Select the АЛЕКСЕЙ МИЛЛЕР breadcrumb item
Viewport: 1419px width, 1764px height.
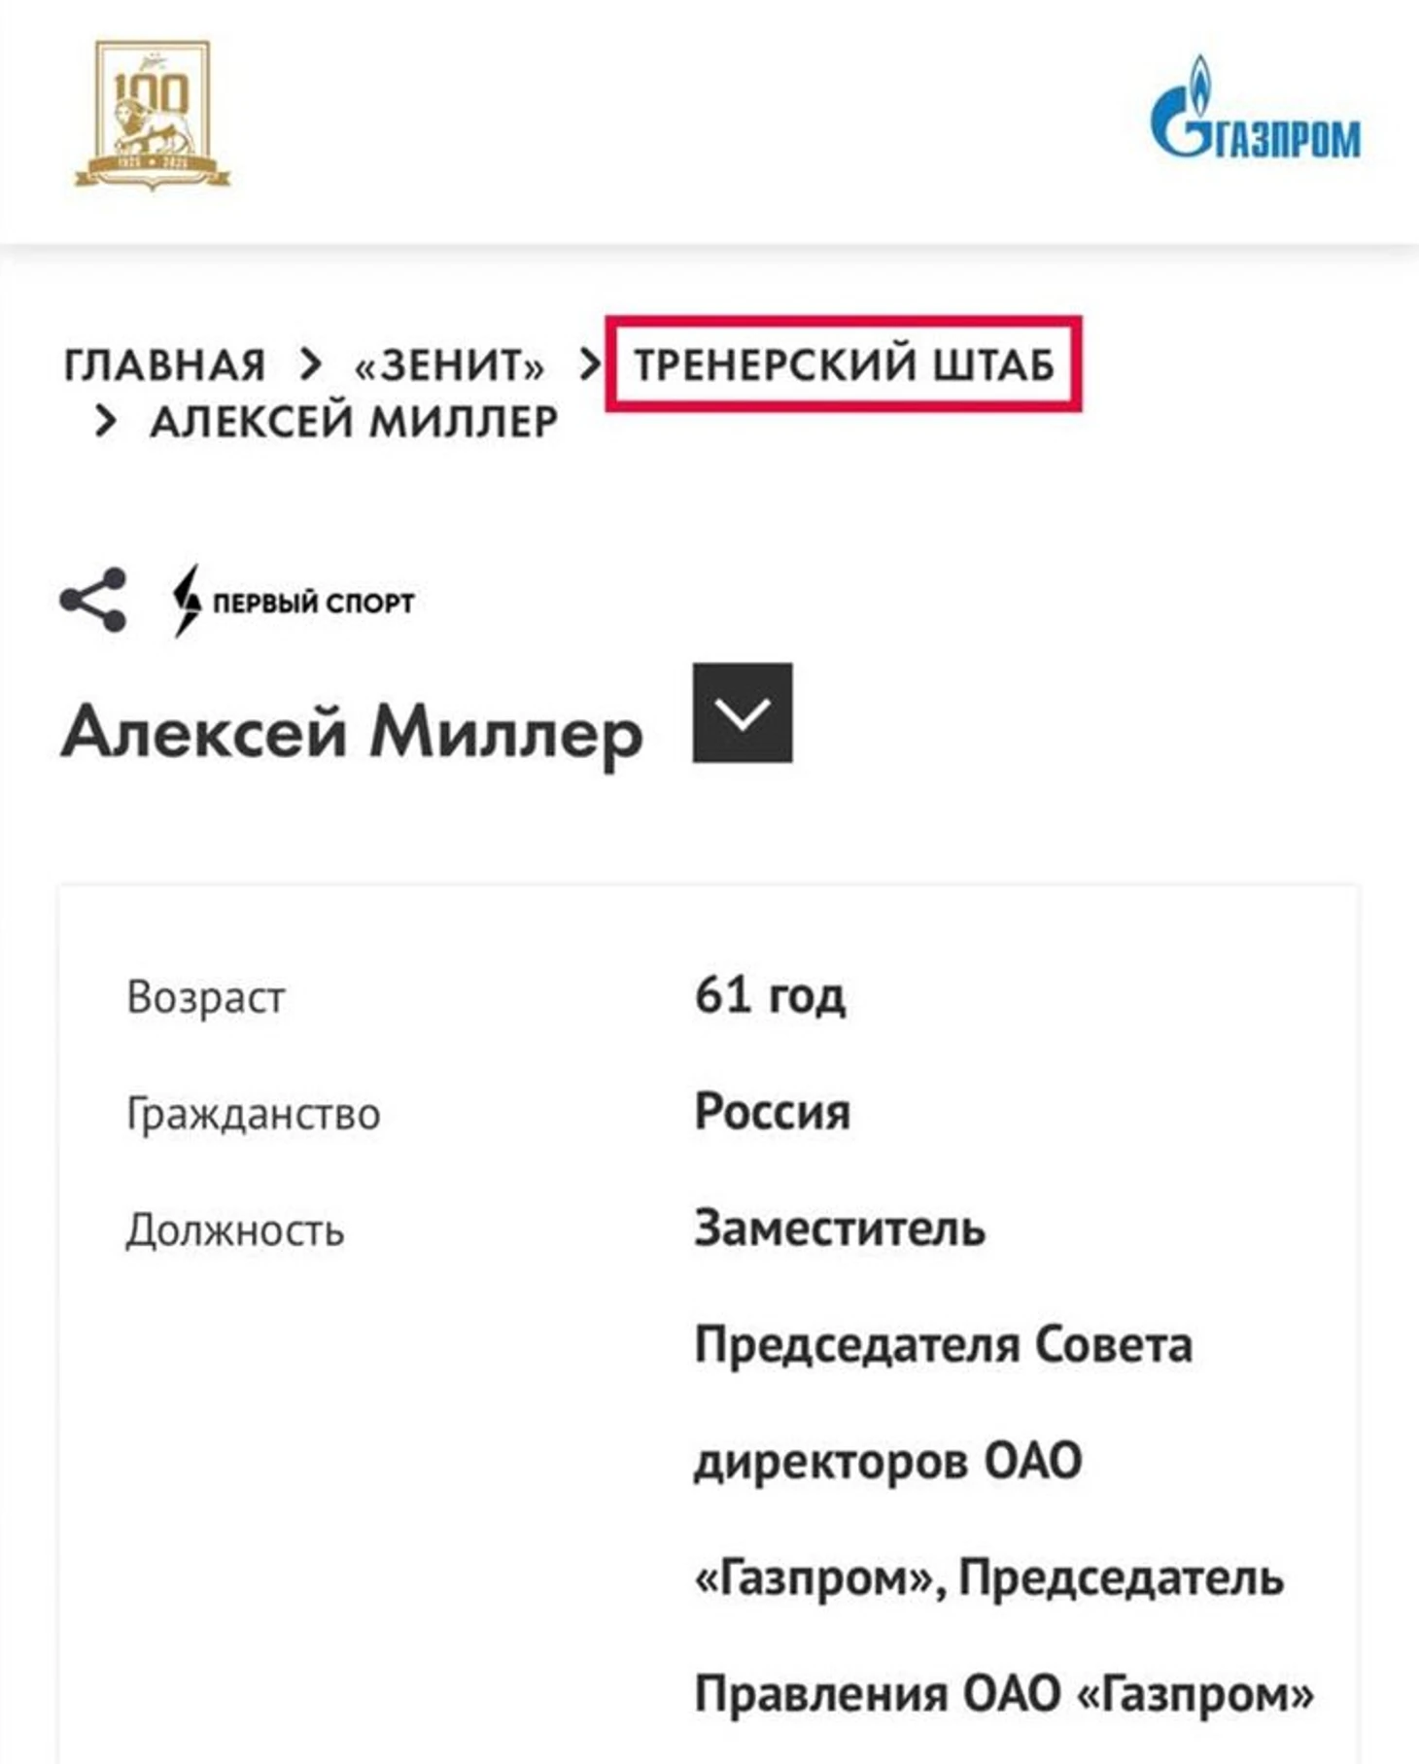tap(354, 422)
